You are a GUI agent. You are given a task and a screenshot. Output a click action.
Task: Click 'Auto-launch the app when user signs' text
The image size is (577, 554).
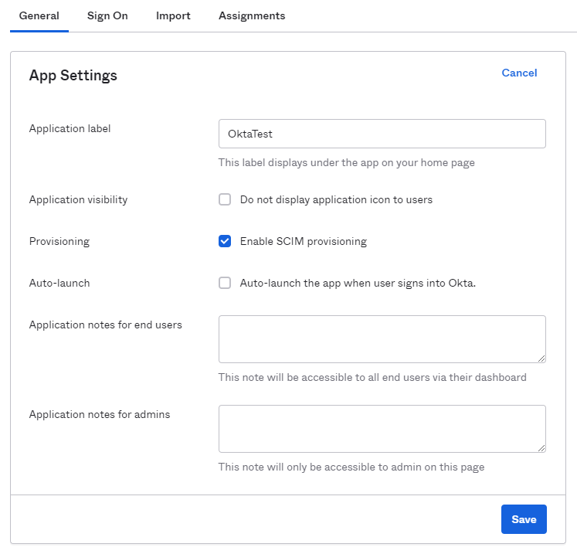[x=358, y=283]
